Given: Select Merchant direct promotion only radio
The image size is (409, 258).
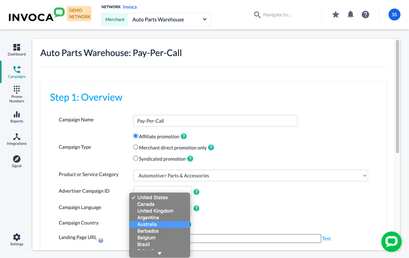Looking at the screenshot, I should 136,147.
